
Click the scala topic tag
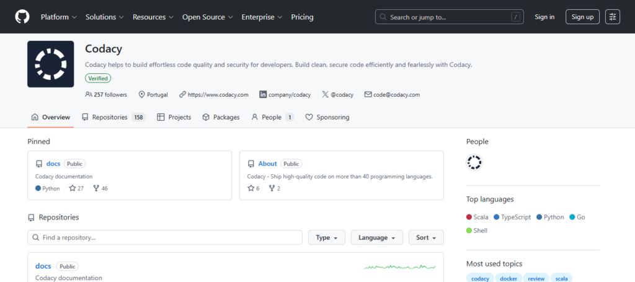click(x=561, y=279)
